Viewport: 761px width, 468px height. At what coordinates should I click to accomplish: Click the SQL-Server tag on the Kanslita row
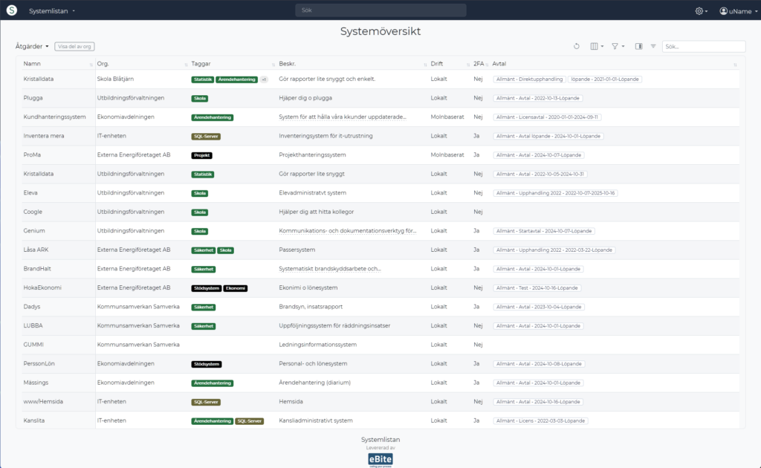coord(250,421)
